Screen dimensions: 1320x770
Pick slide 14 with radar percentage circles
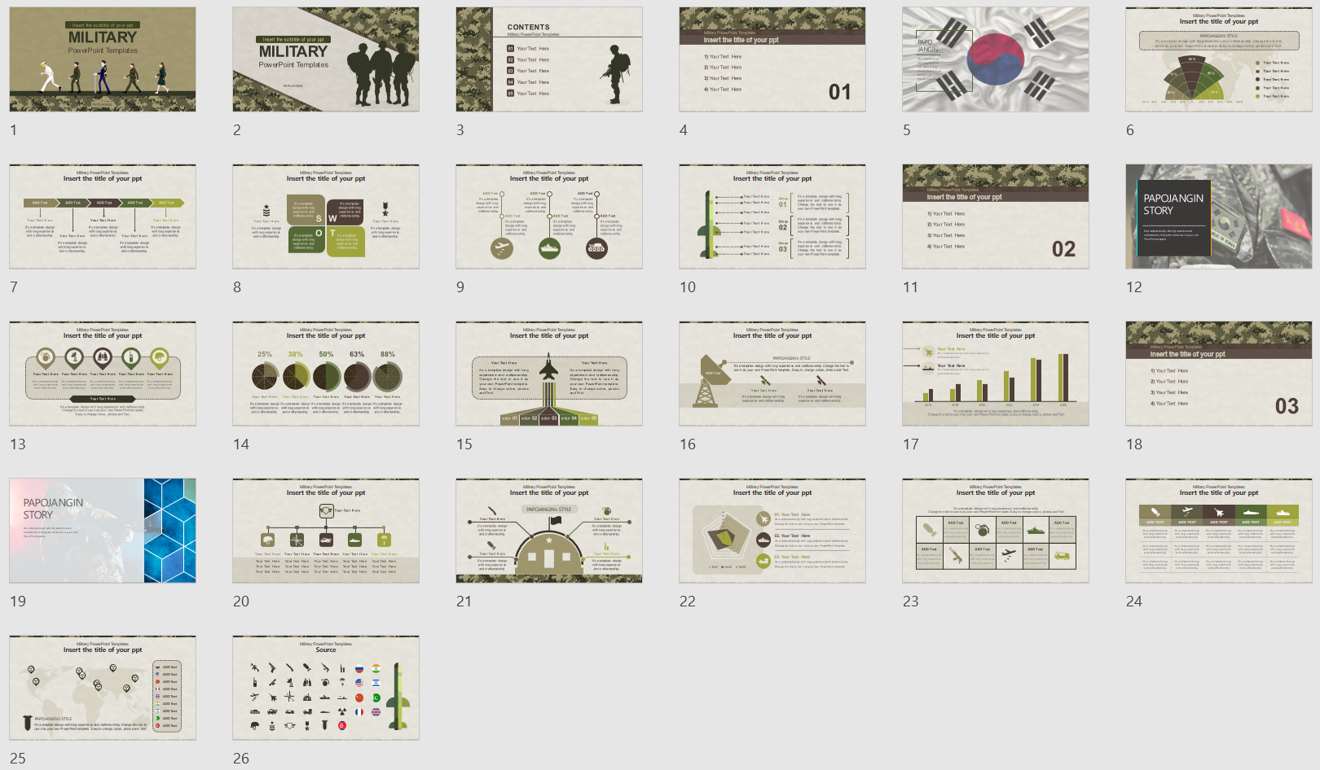click(326, 374)
